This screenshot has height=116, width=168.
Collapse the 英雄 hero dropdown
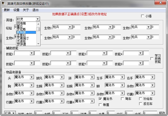click(x=38, y=19)
